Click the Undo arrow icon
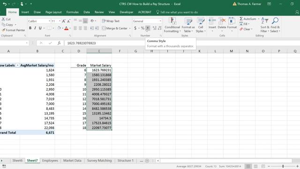 coord(5,4)
